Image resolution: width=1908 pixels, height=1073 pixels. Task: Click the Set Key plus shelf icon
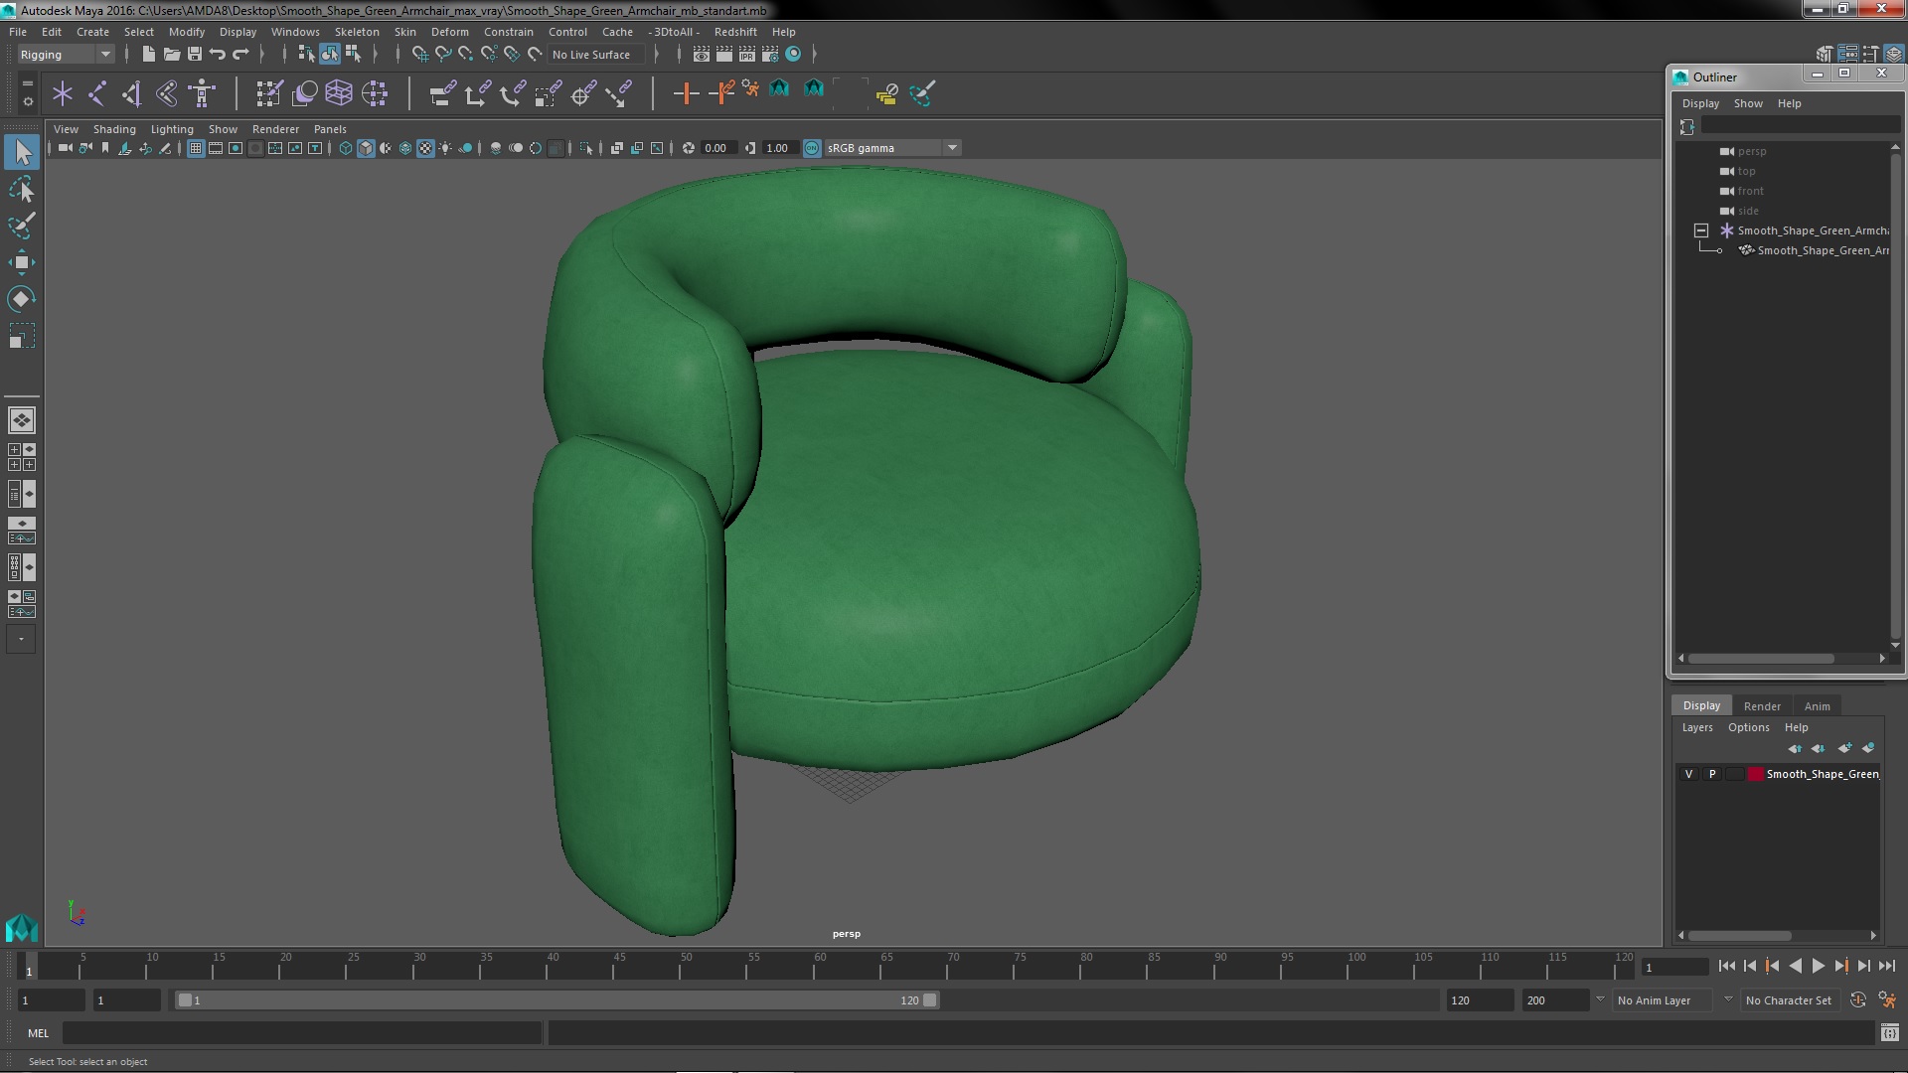coord(686,93)
